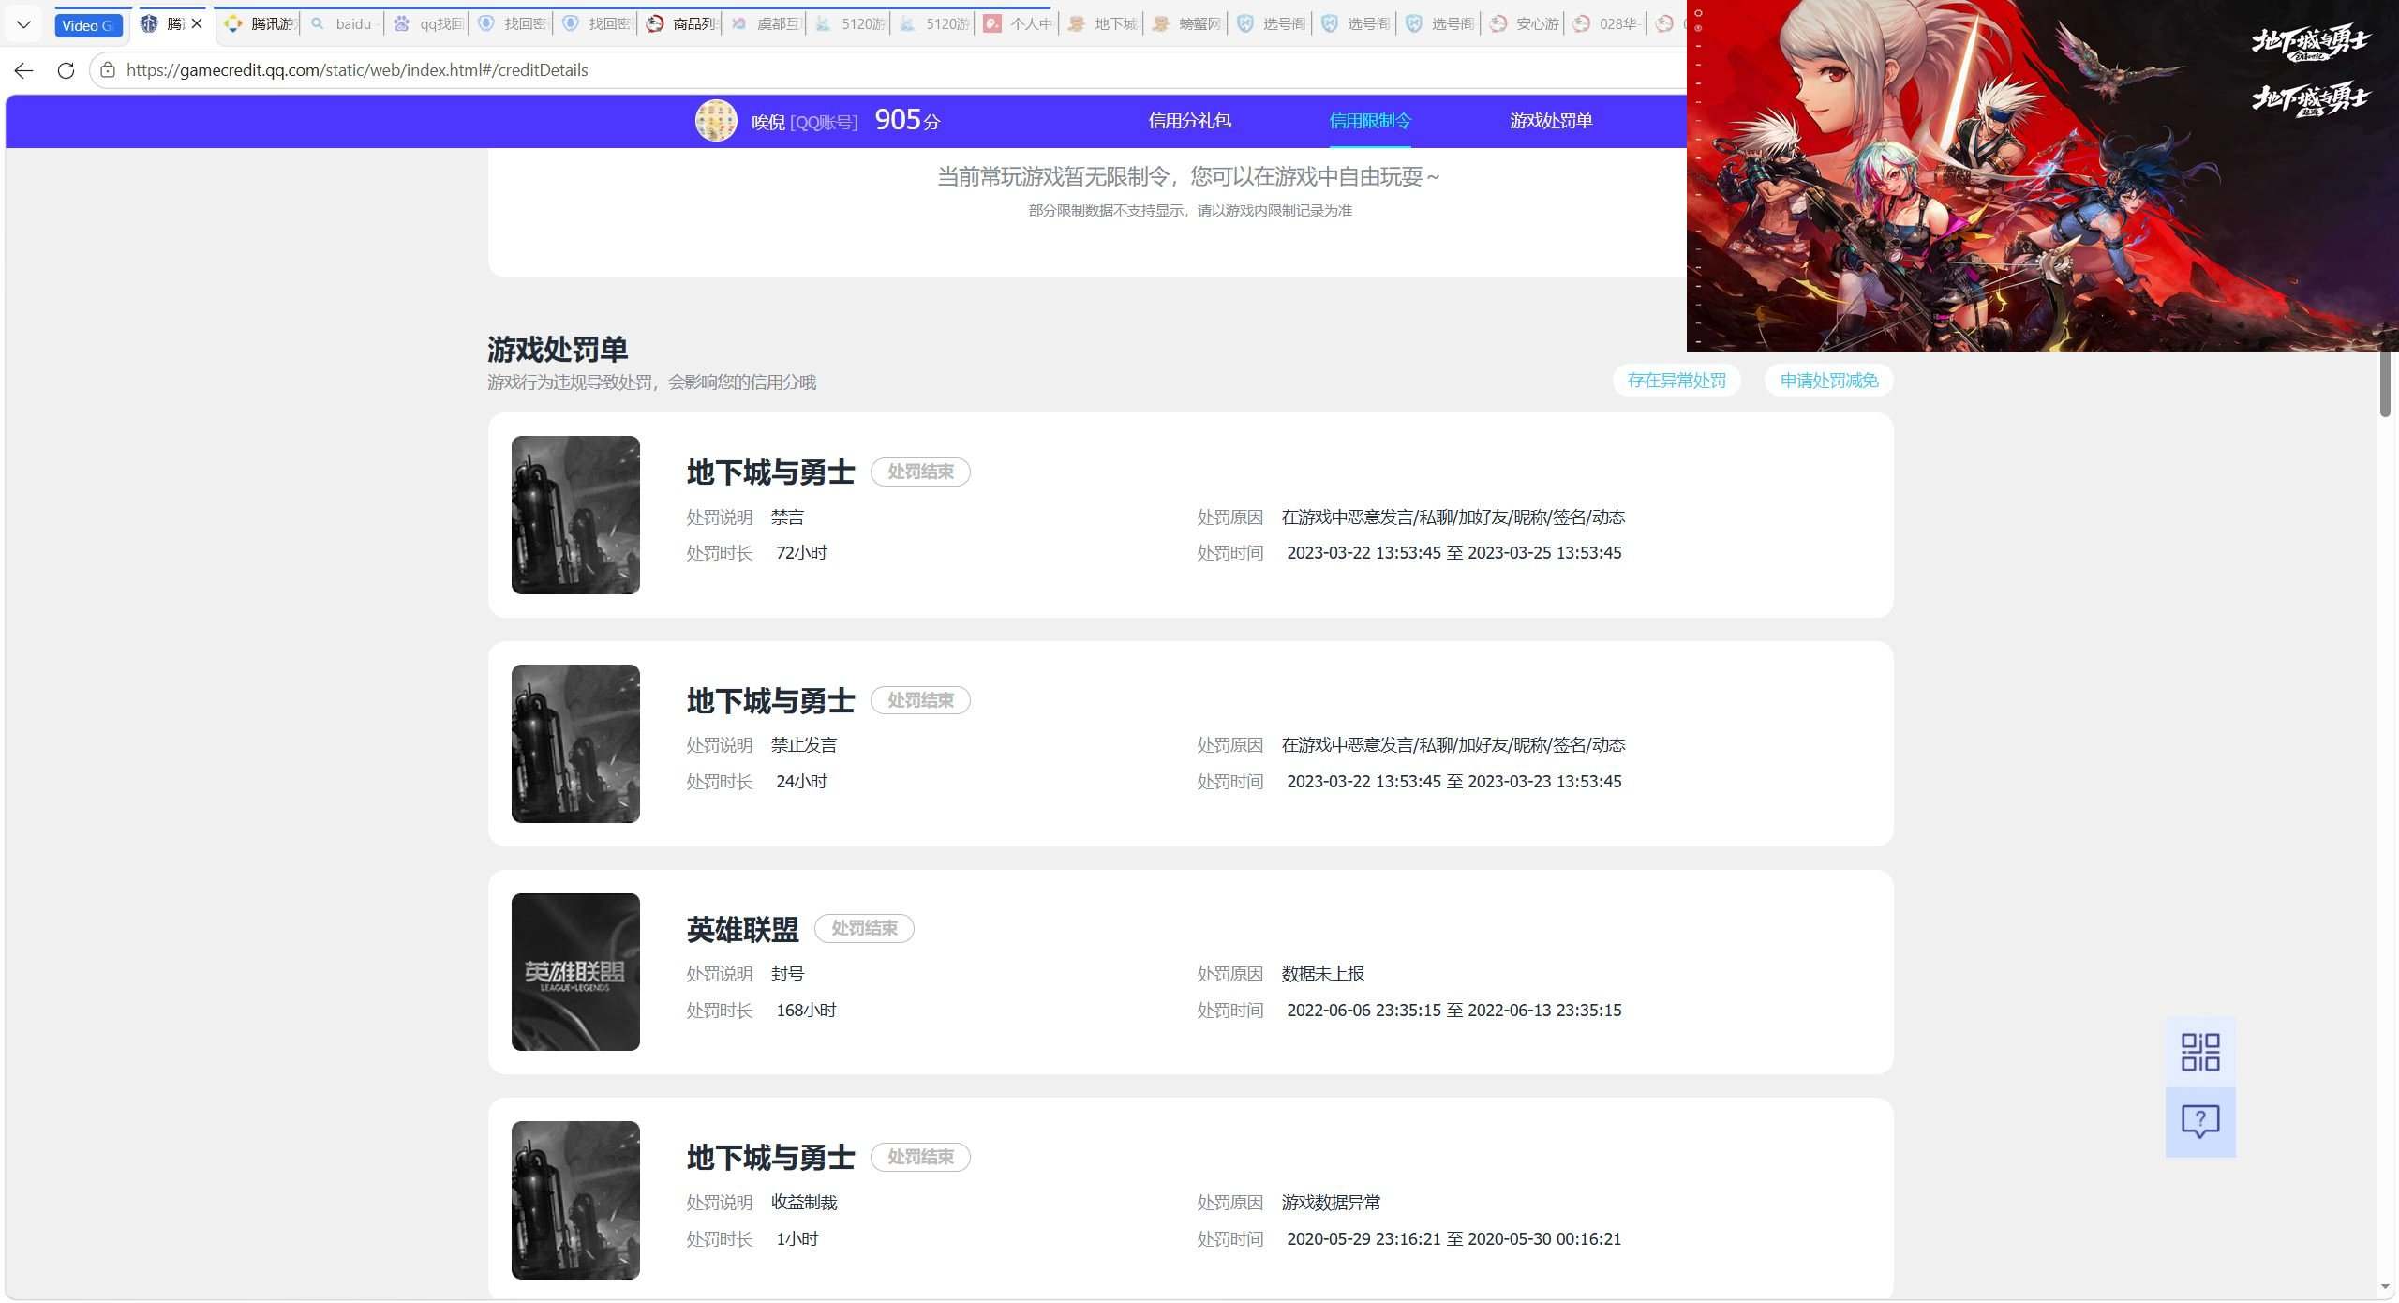Switch to the baidu tab

pos(343,23)
